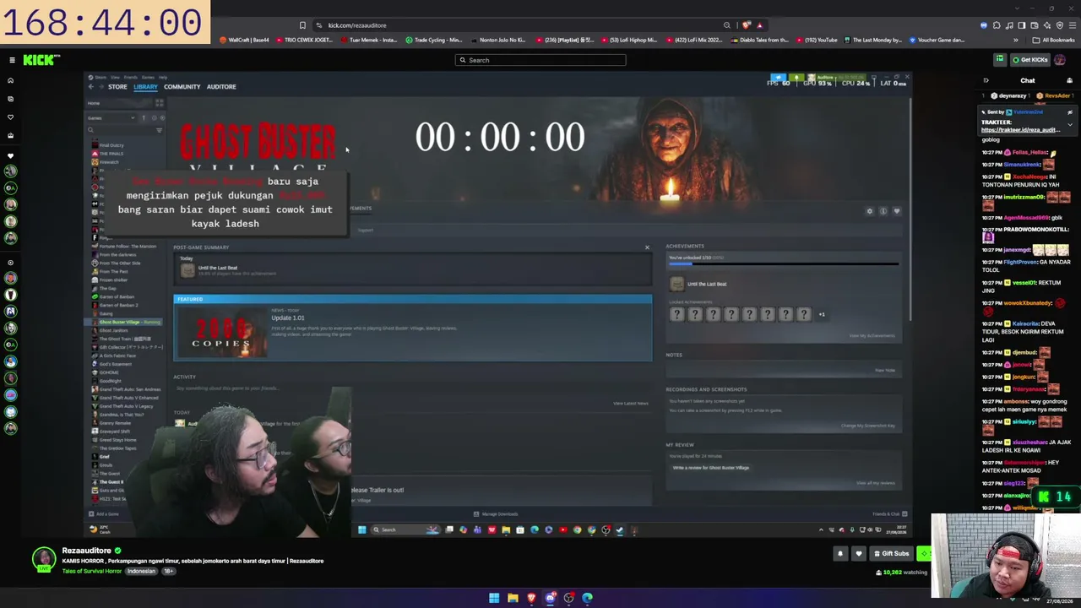
Task: Select the Indonesian language tag
Action: [x=142, y=572]
